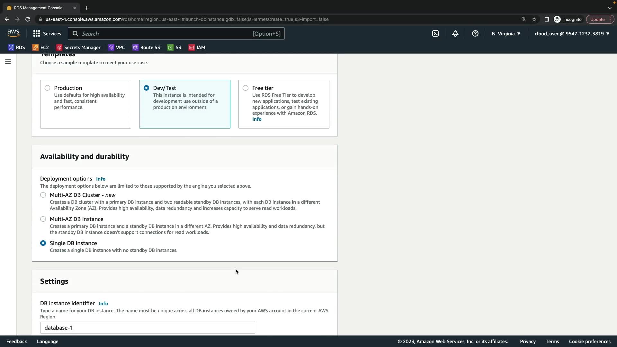
Task: Click the Feedback footer button
Action: pyautogui.click(x=17, y=342)
